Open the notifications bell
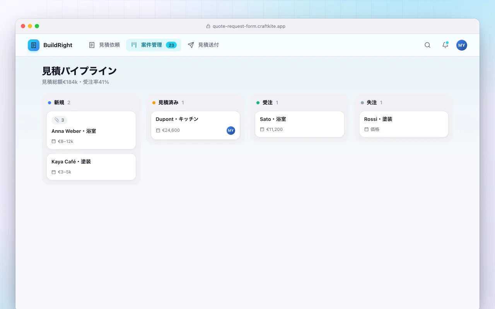This screenshot has width=495, height=309. point(445,45)
